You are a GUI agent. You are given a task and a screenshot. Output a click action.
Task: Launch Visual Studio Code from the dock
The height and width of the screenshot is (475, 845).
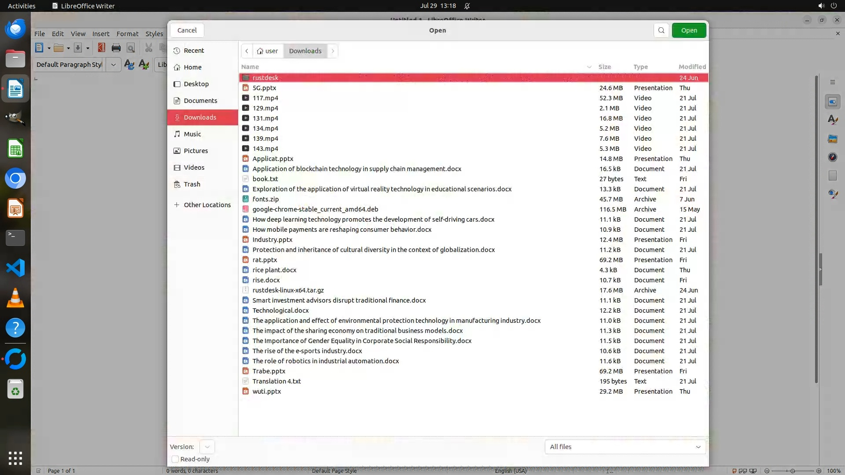point(15,268)
